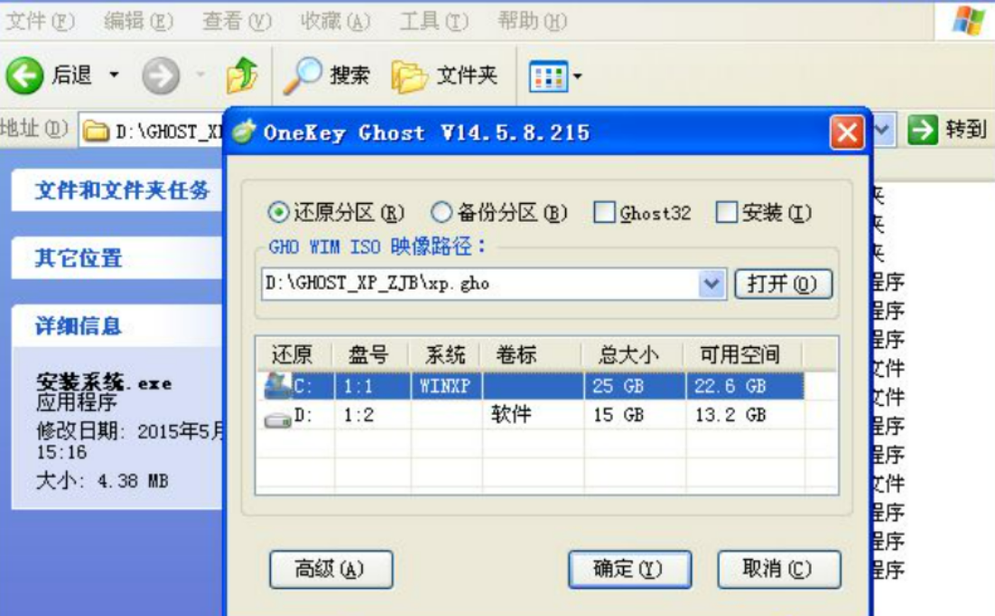Open the 收藏(A) menu
Screen dimensions: 995x616
[335, 22]
